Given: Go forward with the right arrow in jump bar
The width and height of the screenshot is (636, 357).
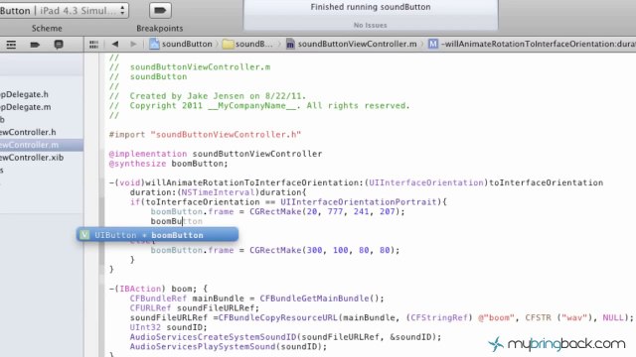Looking at the screenshot, I should coord(133,44).
